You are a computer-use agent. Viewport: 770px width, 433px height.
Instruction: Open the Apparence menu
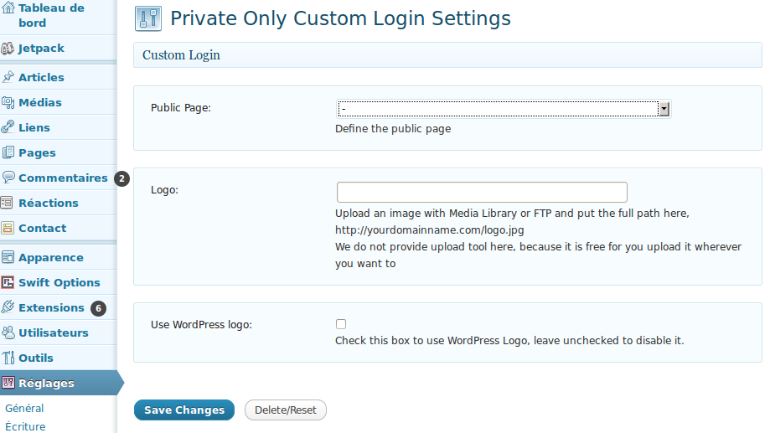[51, 257]
